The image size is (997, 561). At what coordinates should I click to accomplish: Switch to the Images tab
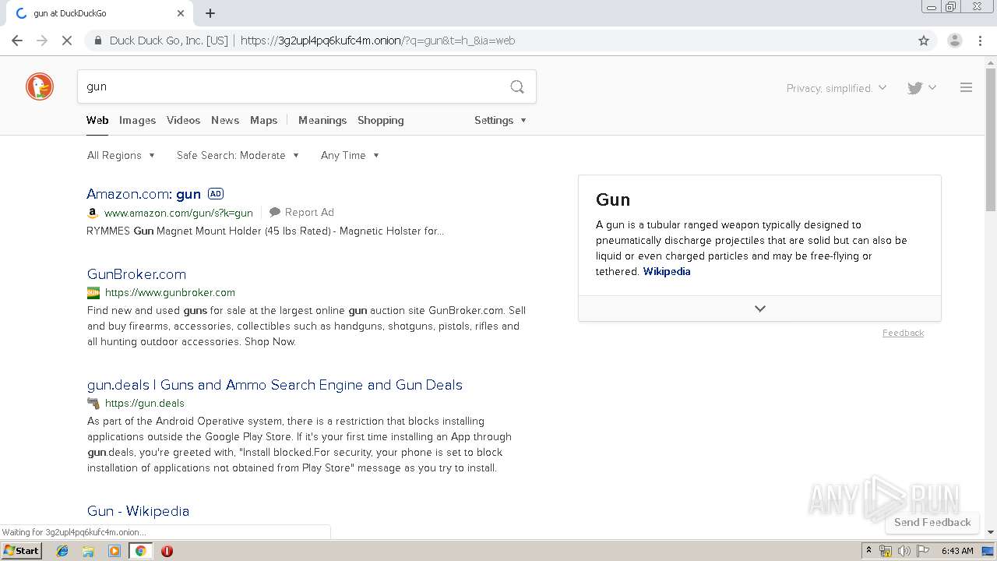click(x=137, y=120)
